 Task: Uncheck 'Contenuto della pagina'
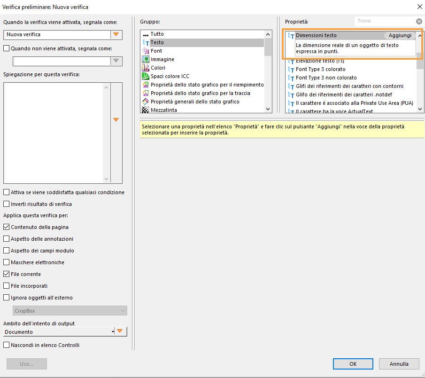(x=6, y=227)
